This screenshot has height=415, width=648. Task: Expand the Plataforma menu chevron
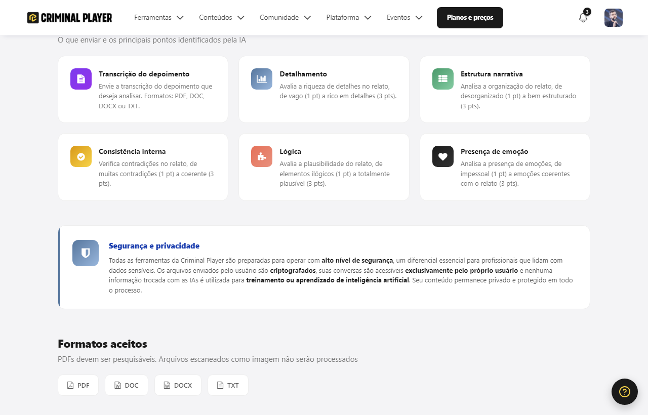click(x=368, y=18)
